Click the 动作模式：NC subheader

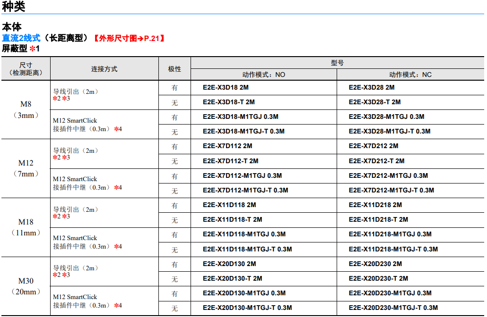tap(410, 75)
